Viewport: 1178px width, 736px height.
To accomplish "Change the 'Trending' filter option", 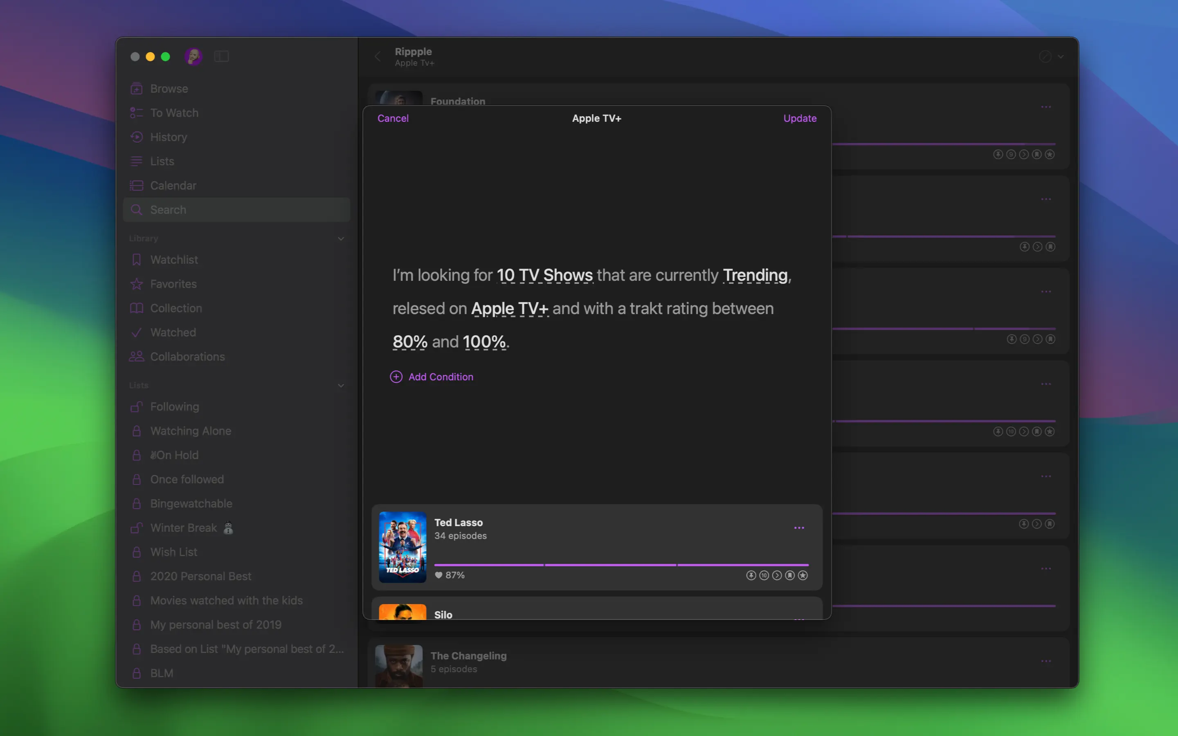I will coord(755,276).
